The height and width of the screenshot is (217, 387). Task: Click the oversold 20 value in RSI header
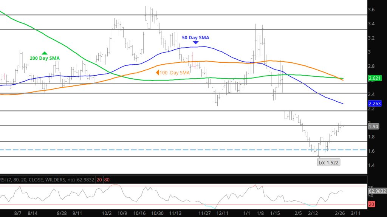click(99, 180)
